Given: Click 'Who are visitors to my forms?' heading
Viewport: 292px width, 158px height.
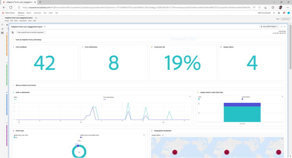Looking at the screenshot, I should [26, 85].
